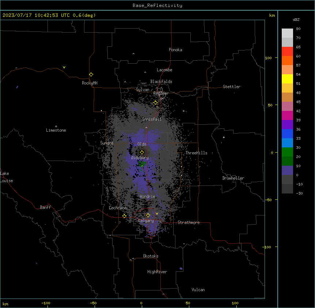Click the yellow diamond marker between Olds and Didsbury

tap(142, 152)
